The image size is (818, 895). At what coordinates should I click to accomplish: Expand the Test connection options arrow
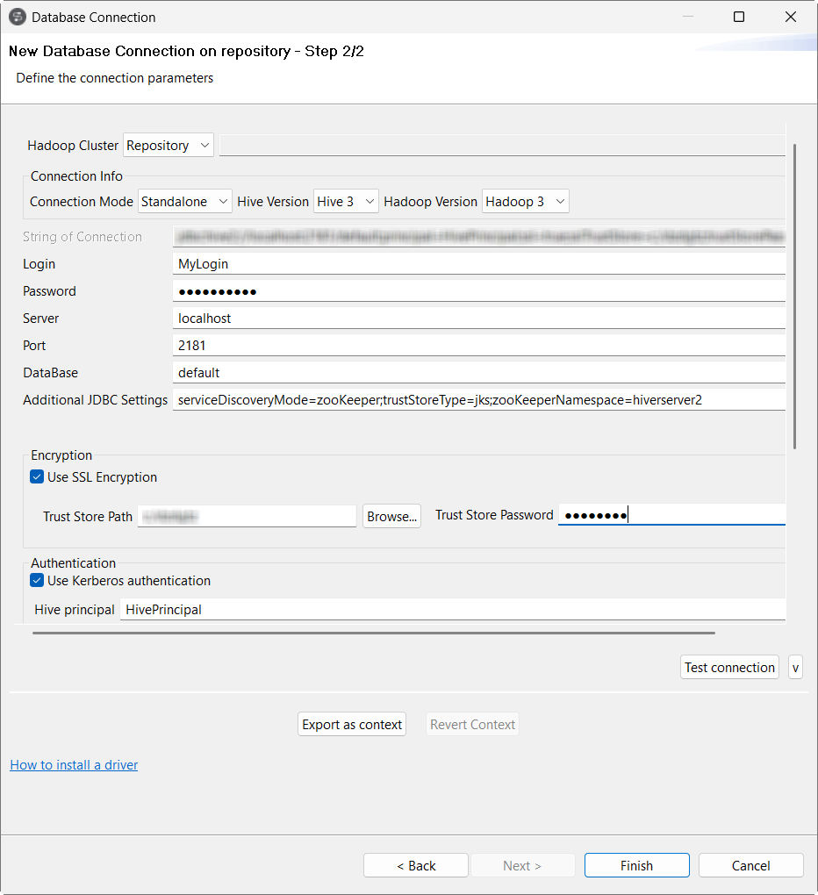(795, 667)
